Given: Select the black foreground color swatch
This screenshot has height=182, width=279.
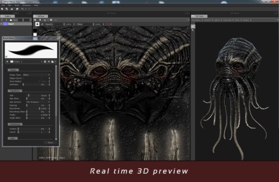Looking at the screenshot, I should point(35,30).
